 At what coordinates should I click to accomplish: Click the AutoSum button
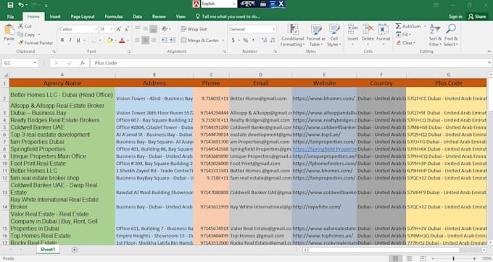(408, 26)
